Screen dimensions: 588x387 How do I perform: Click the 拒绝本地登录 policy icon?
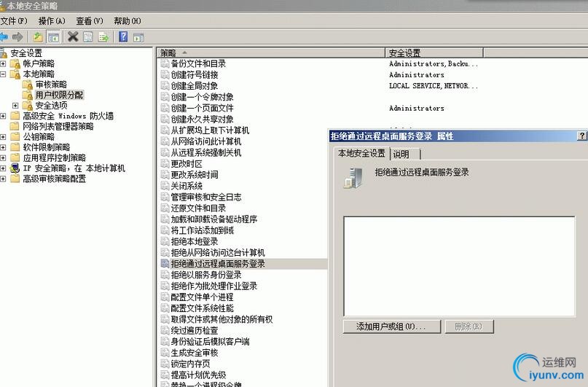165,241
